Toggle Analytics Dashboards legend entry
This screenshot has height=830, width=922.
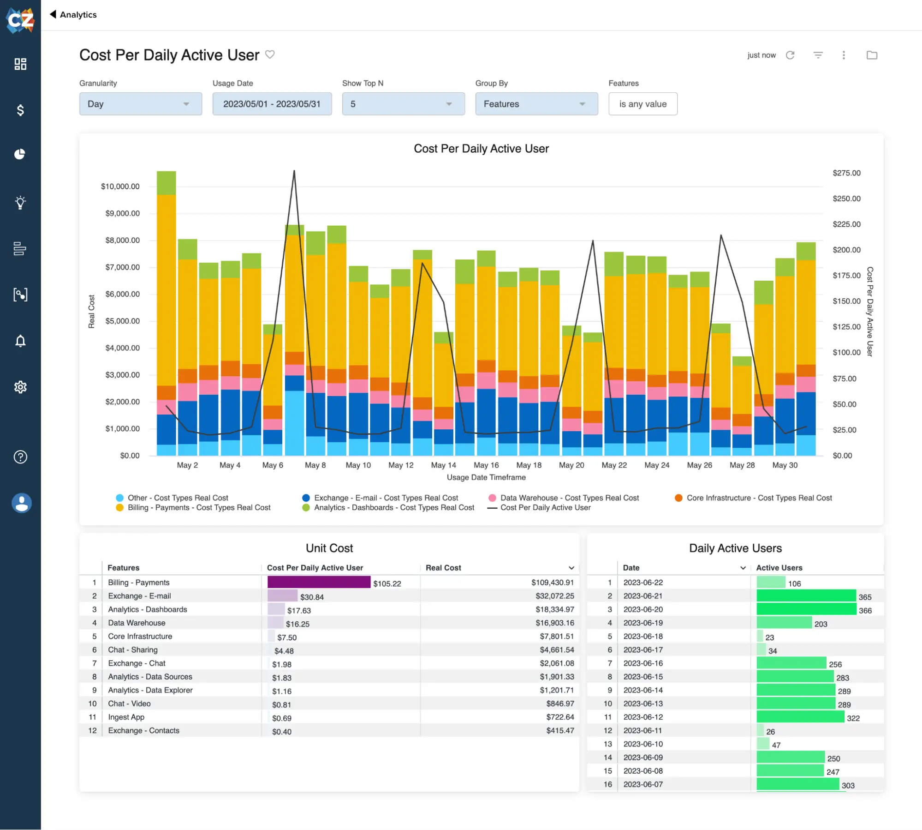coord(388,507)
